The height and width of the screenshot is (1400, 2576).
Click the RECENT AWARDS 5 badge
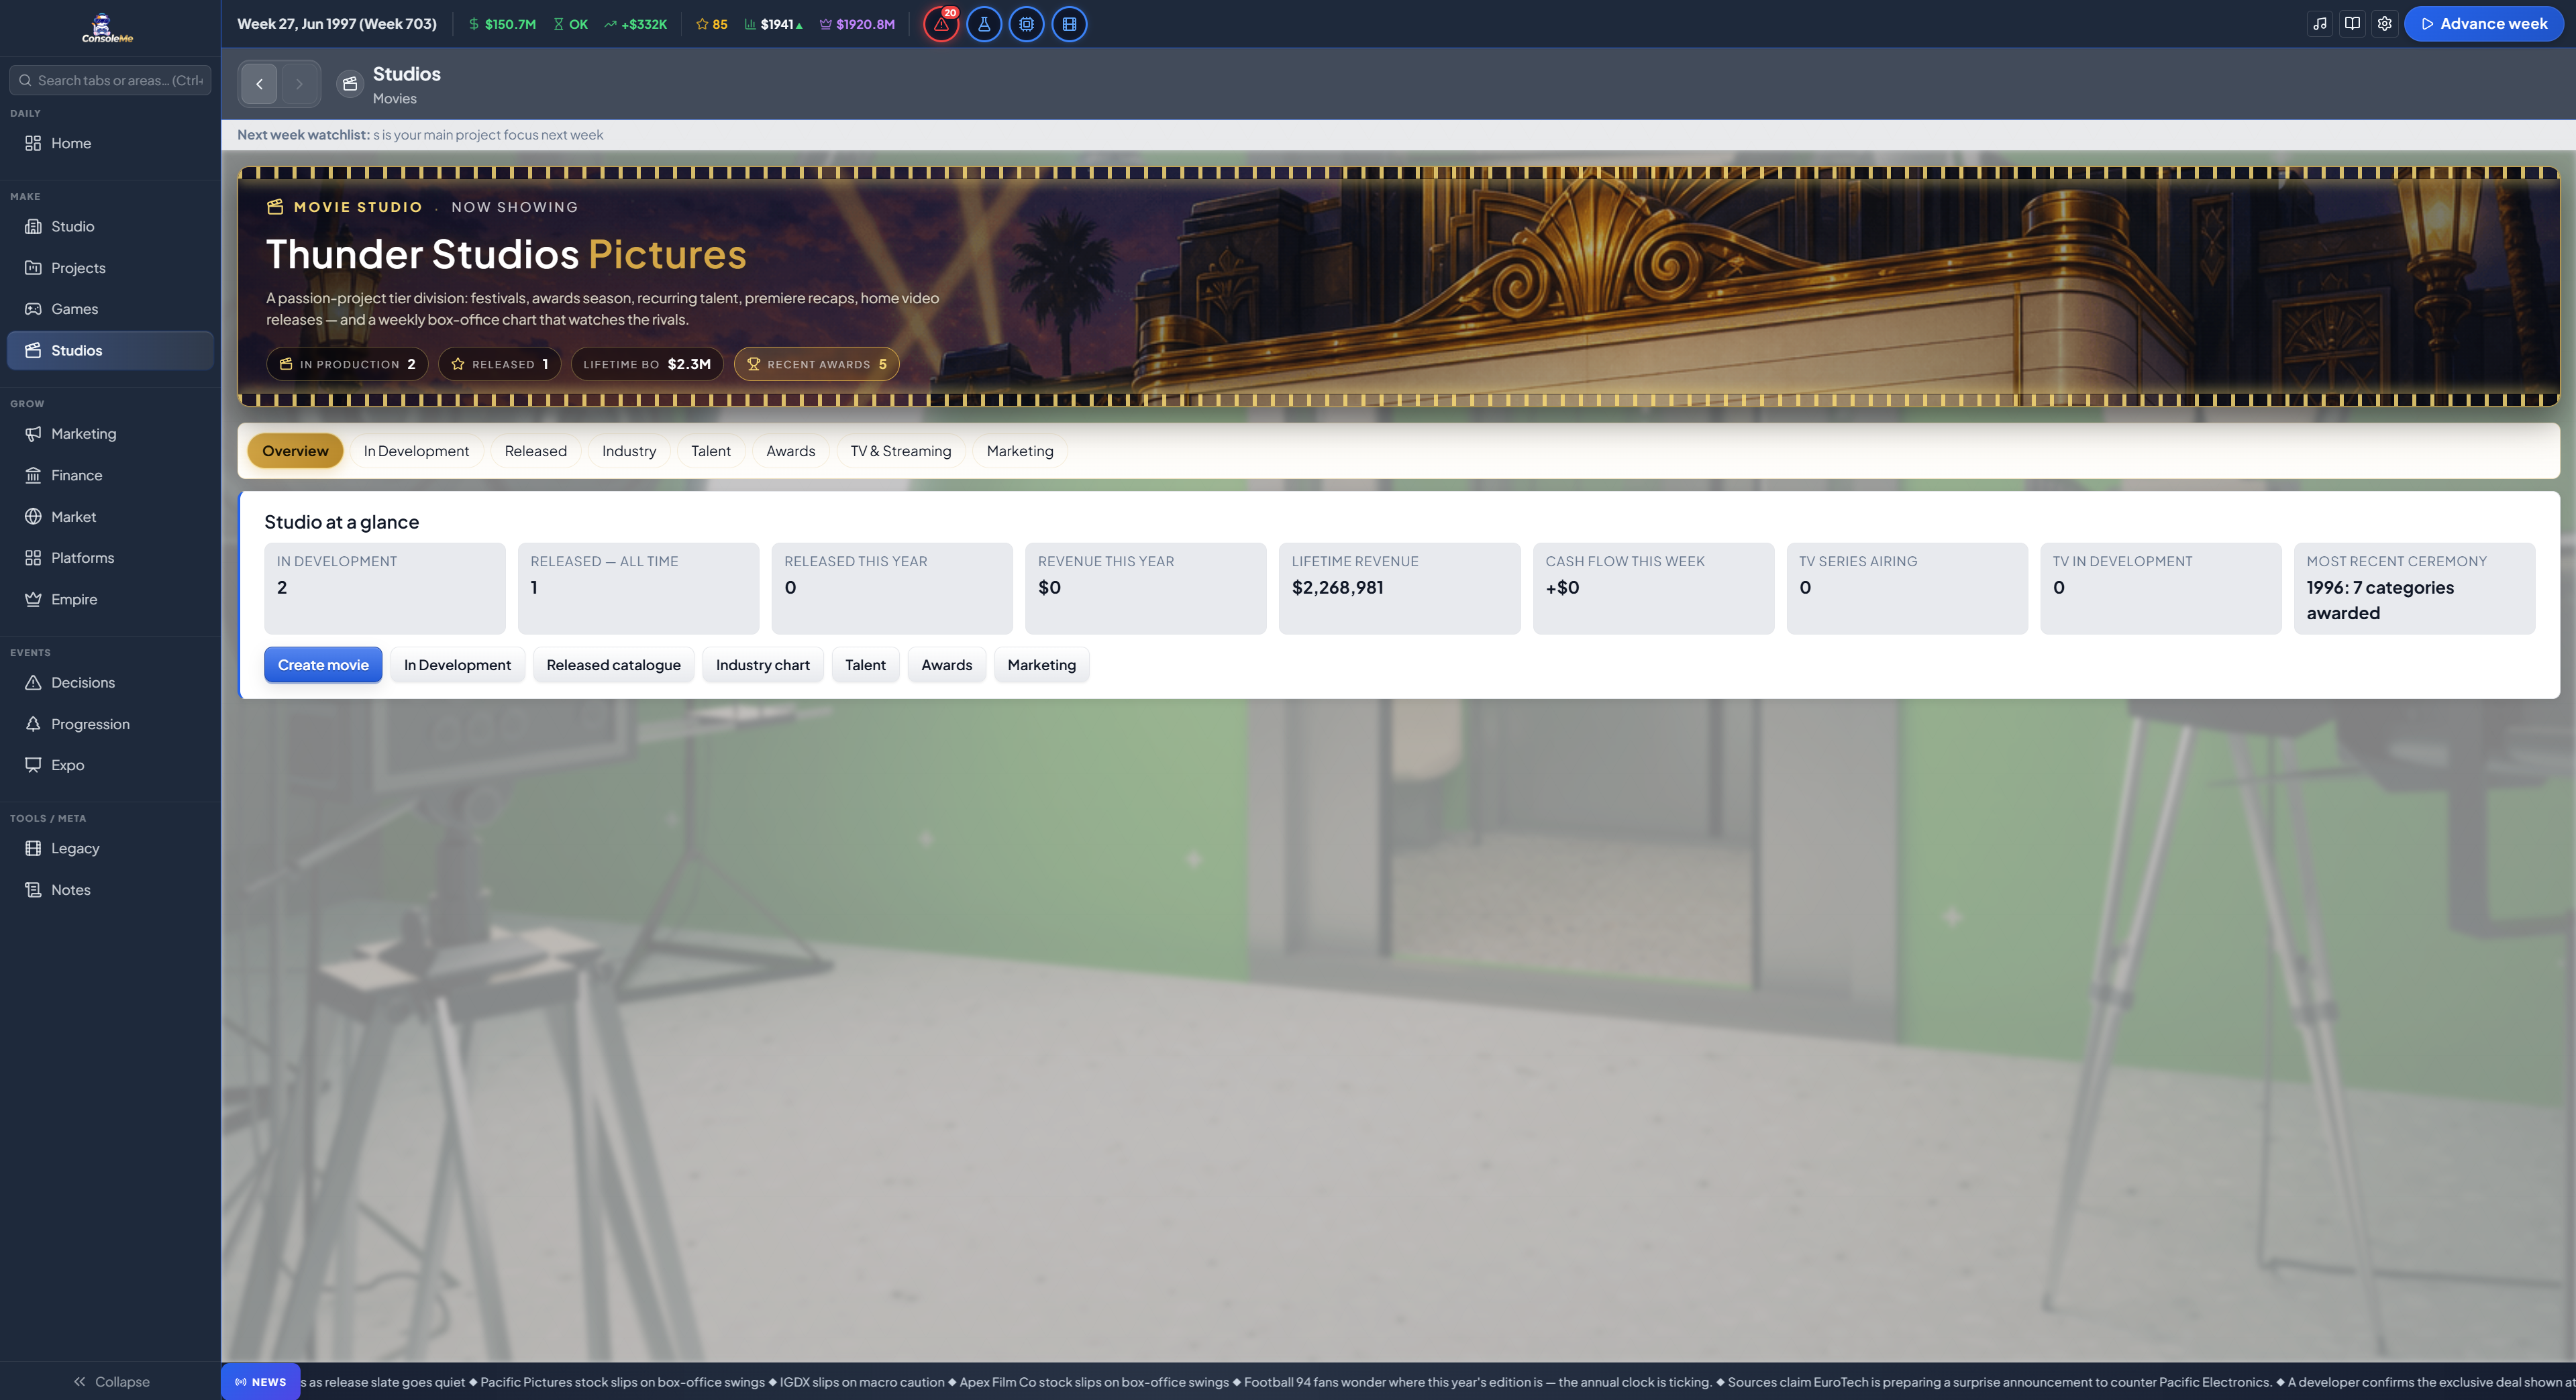pos(817,364)
